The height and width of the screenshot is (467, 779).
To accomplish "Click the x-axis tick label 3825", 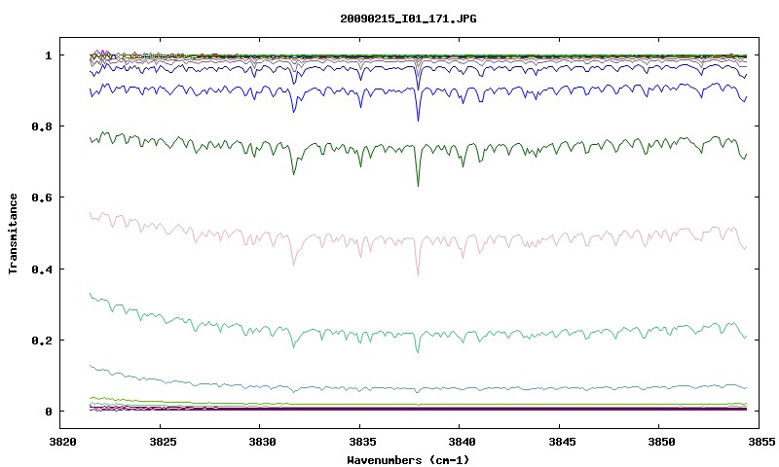I will pyautogui.click(x=163, y=442).
